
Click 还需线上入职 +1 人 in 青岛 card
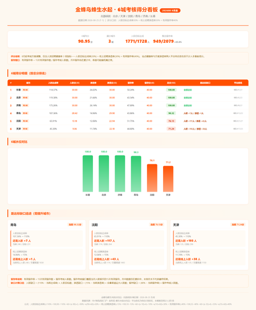click(24, 259)
